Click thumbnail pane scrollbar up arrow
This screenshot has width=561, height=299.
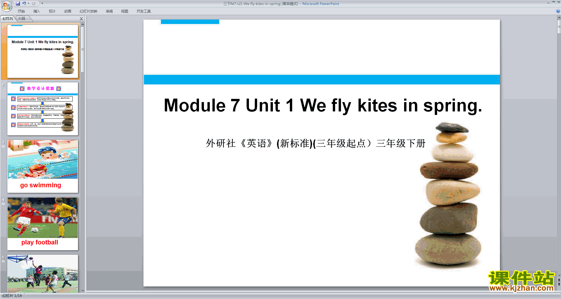[83, 24]
